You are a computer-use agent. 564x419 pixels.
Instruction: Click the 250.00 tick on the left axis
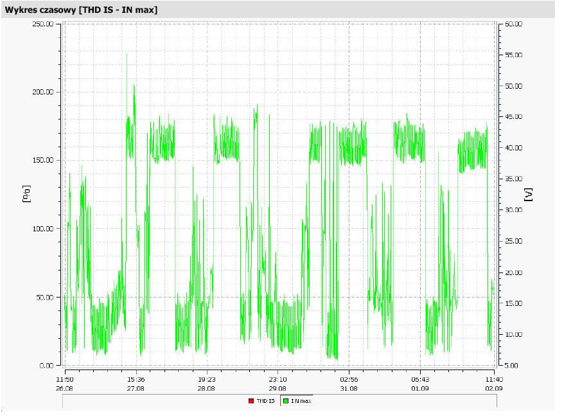click(x=42, y=24)
